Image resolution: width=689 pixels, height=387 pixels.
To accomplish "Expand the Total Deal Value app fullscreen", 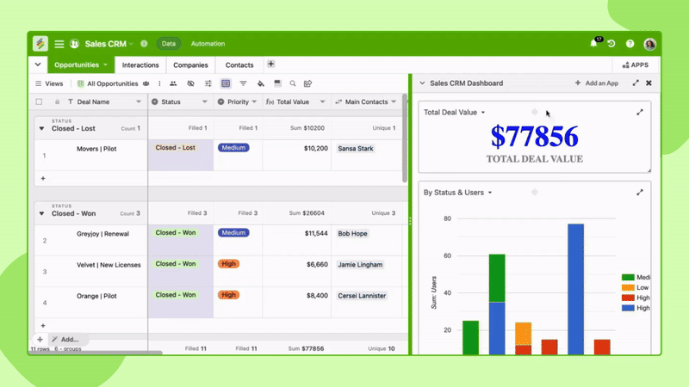I will click(x=640, y=113).
